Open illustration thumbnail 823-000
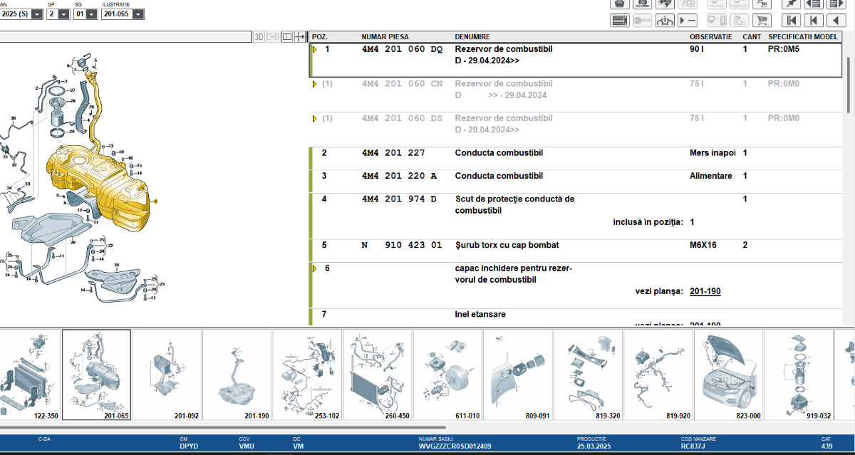 coord(727,375)
